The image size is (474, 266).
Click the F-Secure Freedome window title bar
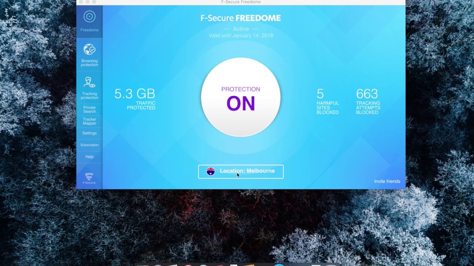pyautogui.click(x=241, y=2)
